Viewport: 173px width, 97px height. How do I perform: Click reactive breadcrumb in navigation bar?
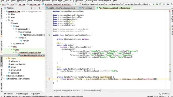click(21, 4)
